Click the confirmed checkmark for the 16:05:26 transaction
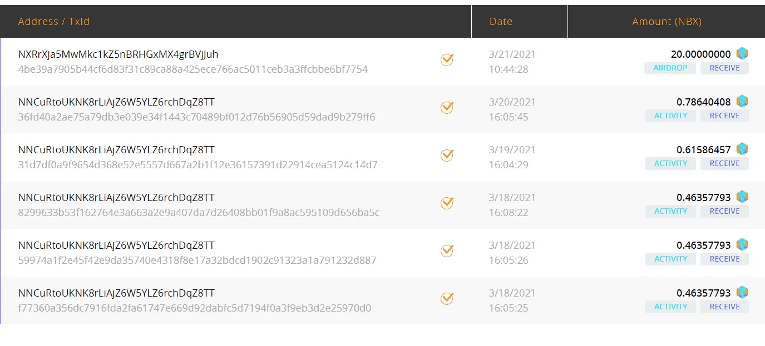765x346 pixels. point(447,250)
